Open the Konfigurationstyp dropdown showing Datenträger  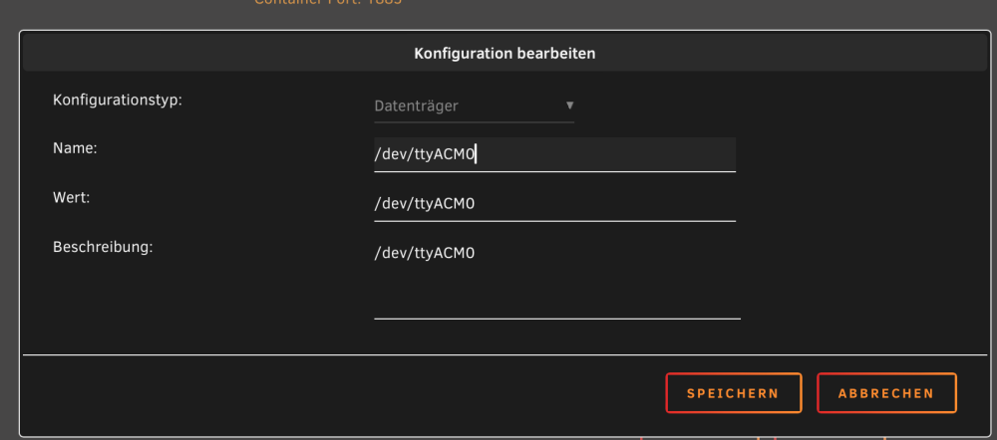coord(474,107)
